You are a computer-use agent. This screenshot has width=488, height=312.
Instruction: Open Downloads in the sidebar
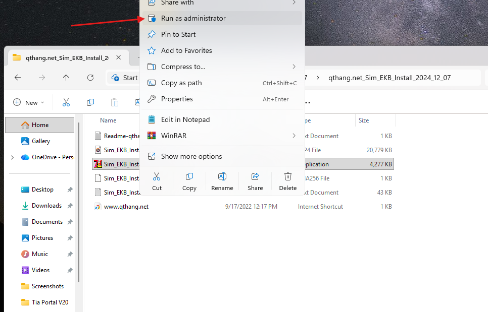pos(46,206)
